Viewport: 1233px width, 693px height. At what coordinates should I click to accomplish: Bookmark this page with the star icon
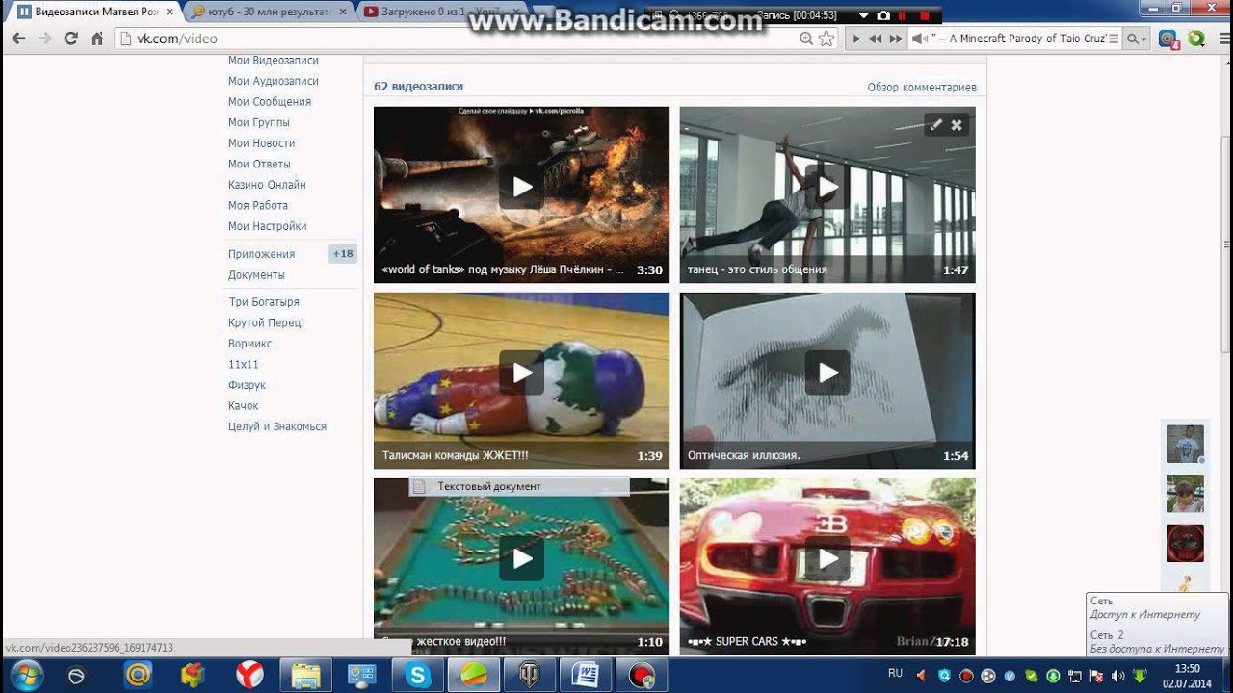click(x=826, y=38)
